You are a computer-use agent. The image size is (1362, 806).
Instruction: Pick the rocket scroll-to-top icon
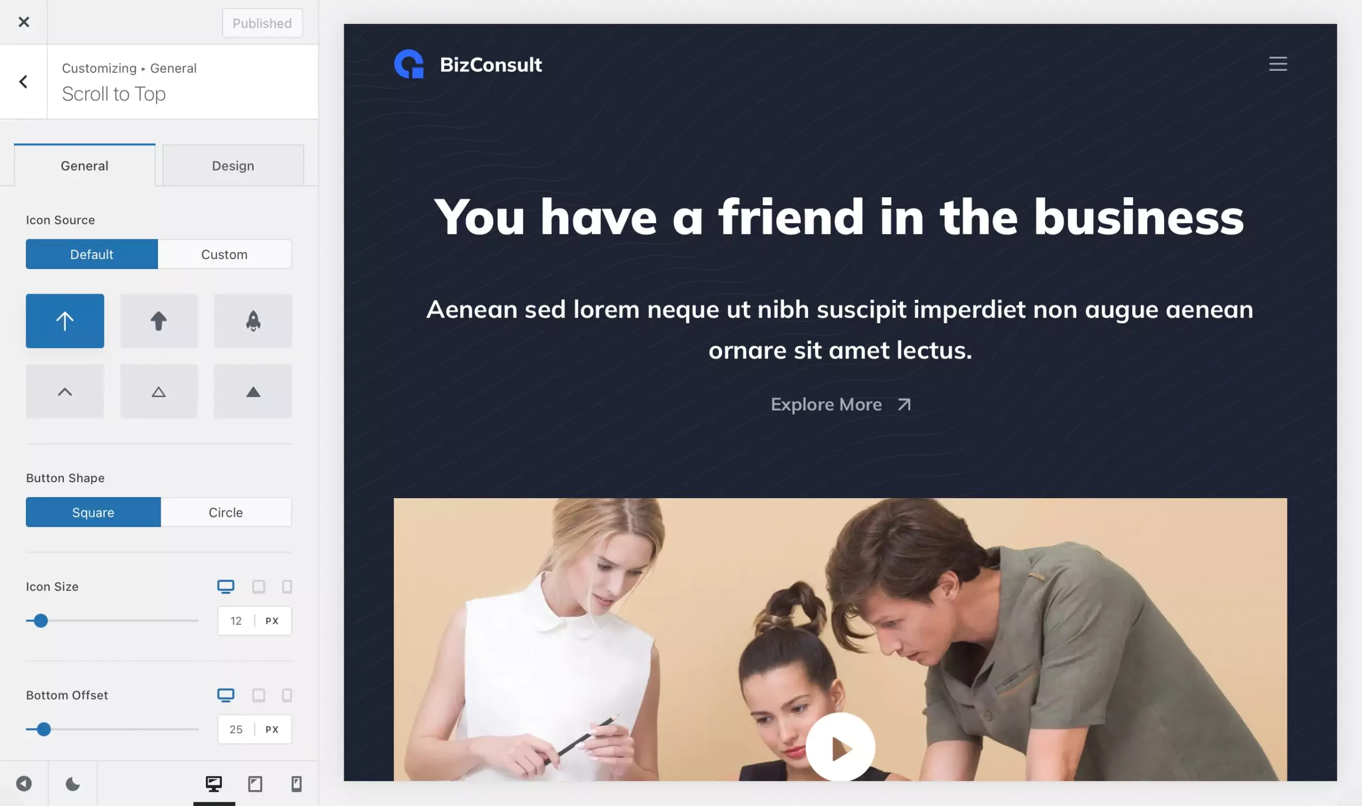click(x=253, y=321)
